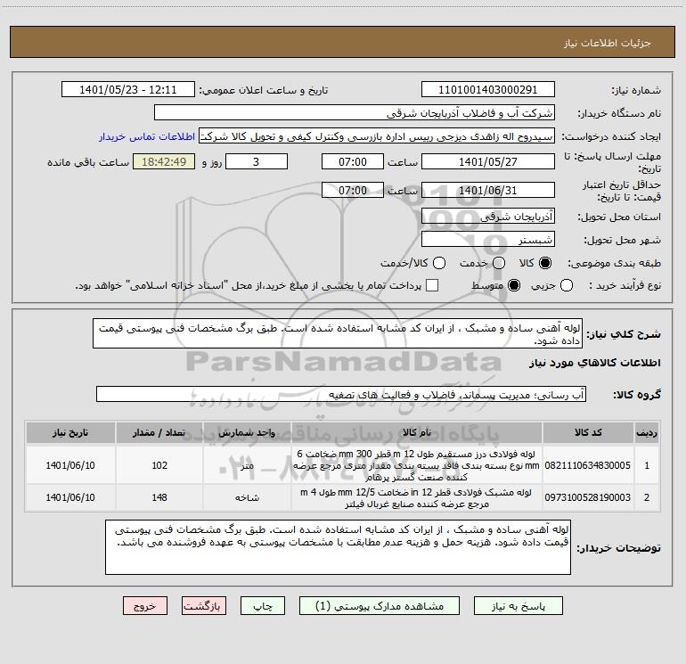Click the goods group field
This screenshot has width=686, height=664.
pyautogui.click(x=341, y=394)
